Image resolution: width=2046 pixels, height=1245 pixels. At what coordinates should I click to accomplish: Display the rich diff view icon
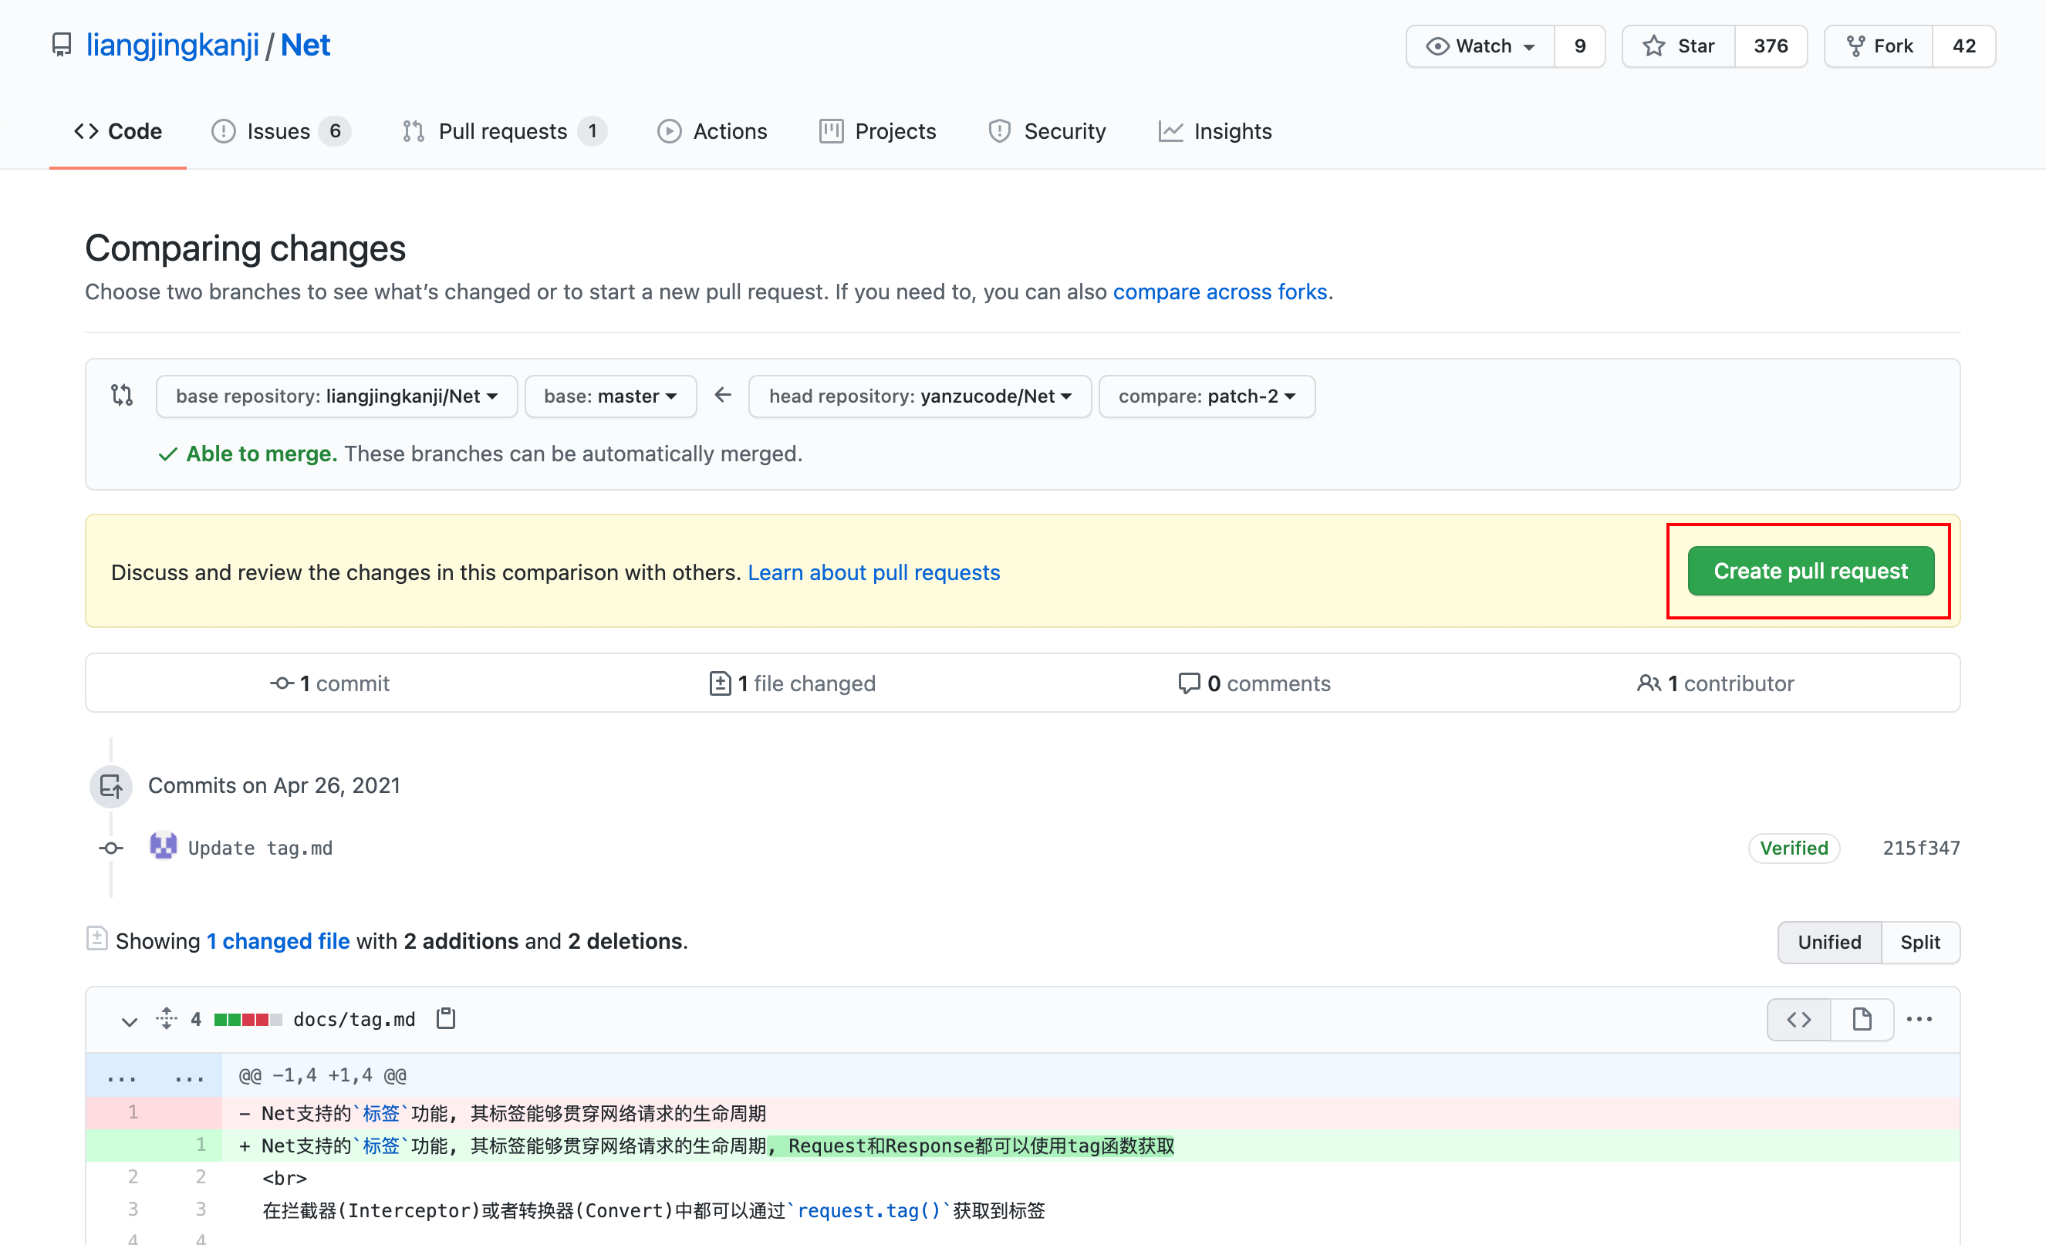(x=1862, y=1019)
